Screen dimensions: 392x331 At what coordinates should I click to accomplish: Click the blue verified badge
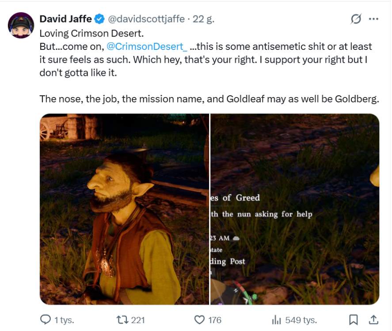100,19
